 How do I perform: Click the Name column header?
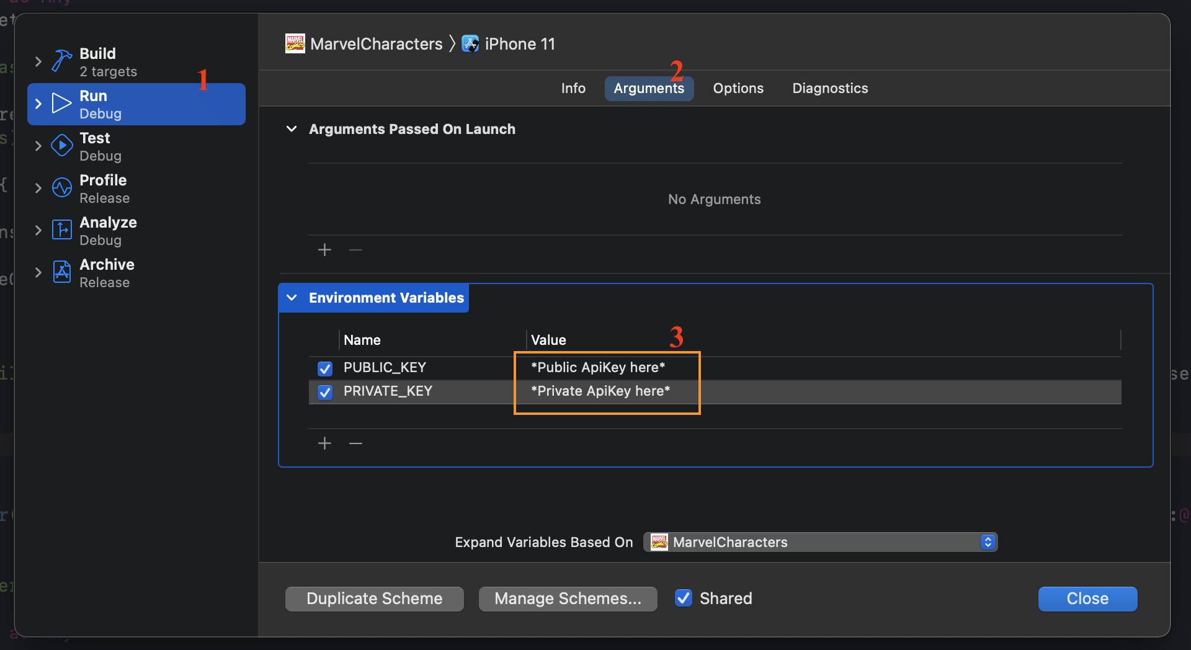(x=362, y=340)
